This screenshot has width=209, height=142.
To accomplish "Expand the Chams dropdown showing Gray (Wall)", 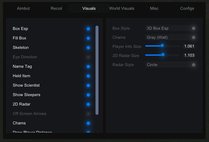I will 171,37.
